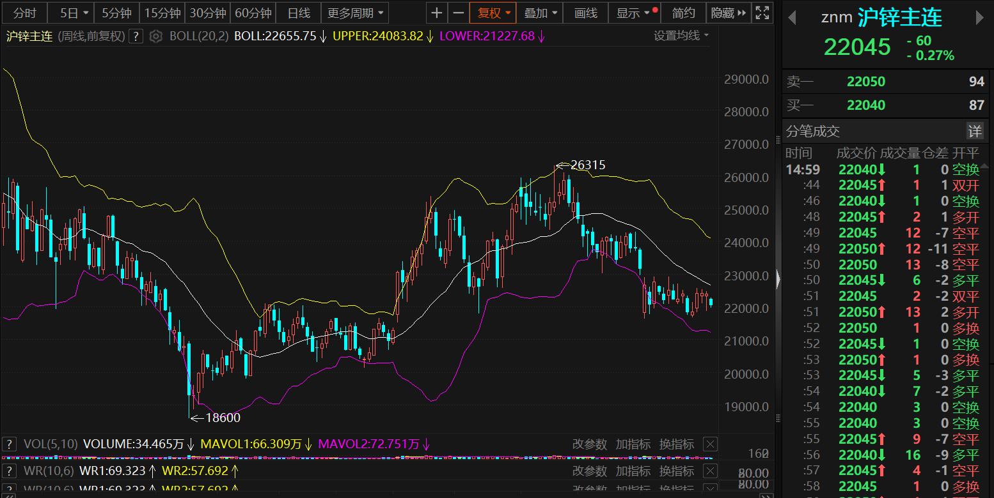994x498 pixels.
Task: Open BOLL indicator settings gear
Action: click(155, 36)
